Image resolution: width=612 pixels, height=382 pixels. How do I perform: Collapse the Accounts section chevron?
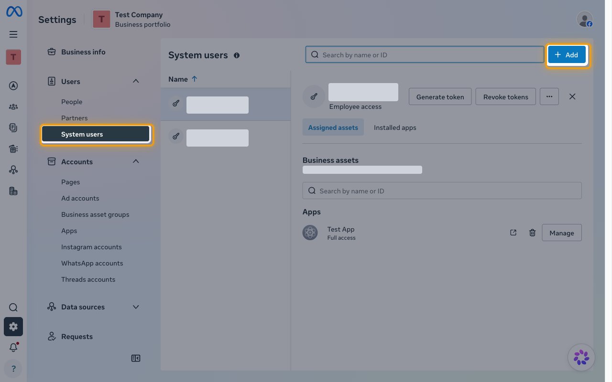(x=136, y=161)
